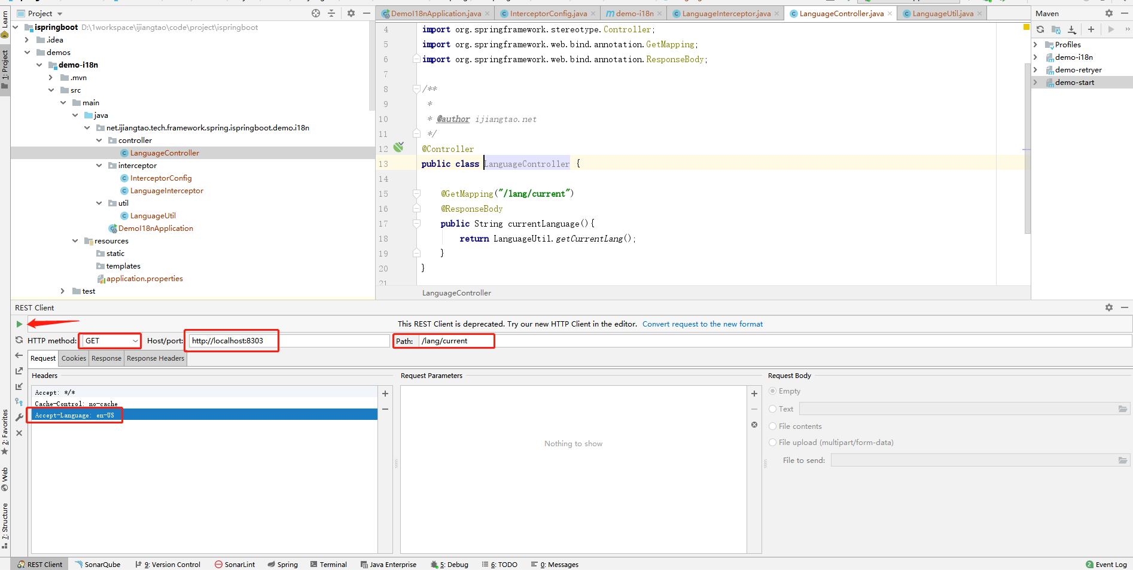The image size is (1133, 570).
Task: Select File contents request body option
Action: (x=773, y=426)
